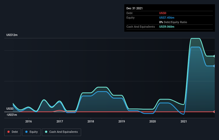
Task: Click the red US$0 debt value
Action: [163, 13]
